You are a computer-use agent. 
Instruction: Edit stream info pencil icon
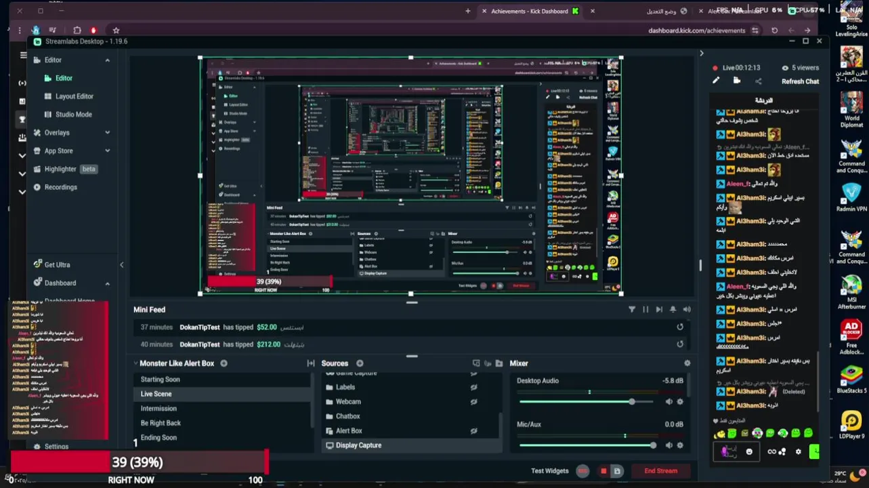716,81
